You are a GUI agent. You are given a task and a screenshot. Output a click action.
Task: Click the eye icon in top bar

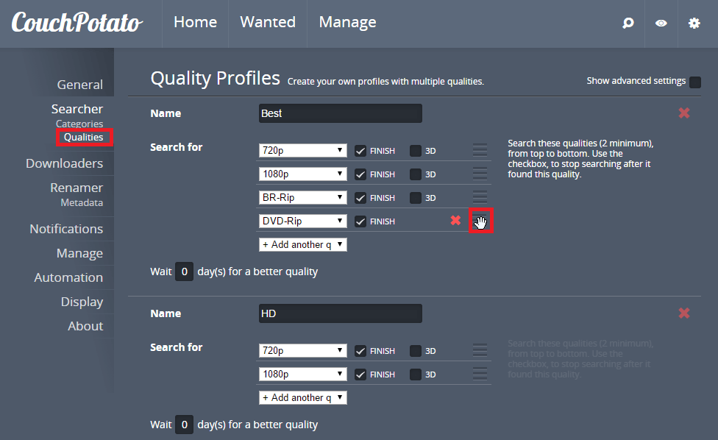pyautogui.click(x=661, y=23)
